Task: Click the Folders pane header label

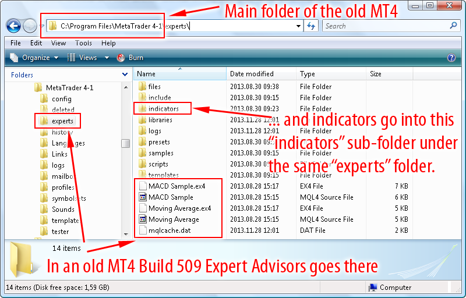Action: [x=22, y=75]
